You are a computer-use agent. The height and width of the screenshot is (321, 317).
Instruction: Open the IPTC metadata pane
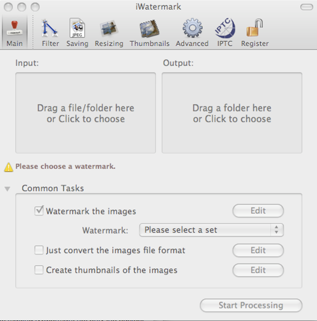pos(225,33)
